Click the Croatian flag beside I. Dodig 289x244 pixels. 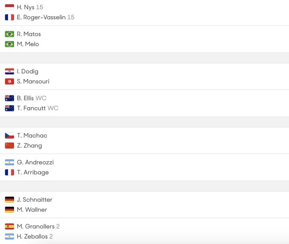(x=9, y=71)
